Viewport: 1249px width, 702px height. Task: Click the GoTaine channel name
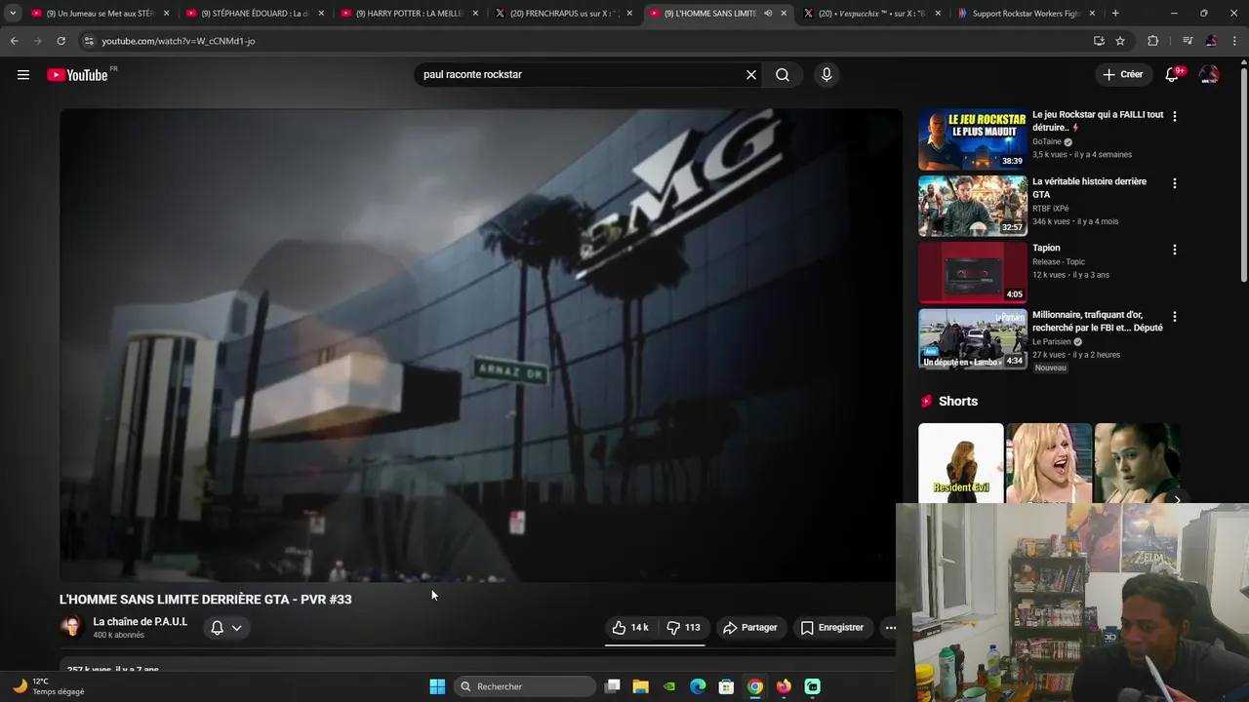coord(1046,142)
